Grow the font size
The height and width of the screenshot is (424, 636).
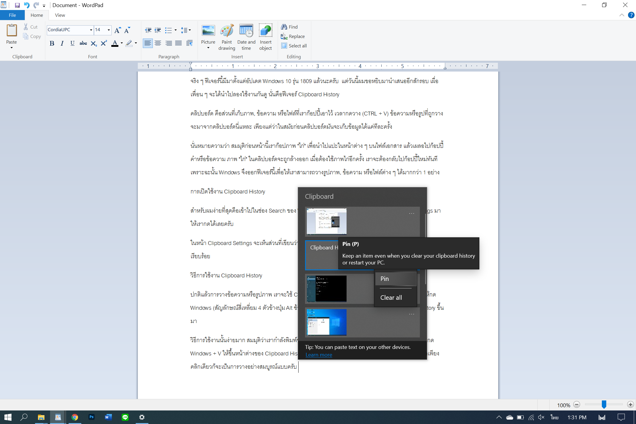coord(117,30)
